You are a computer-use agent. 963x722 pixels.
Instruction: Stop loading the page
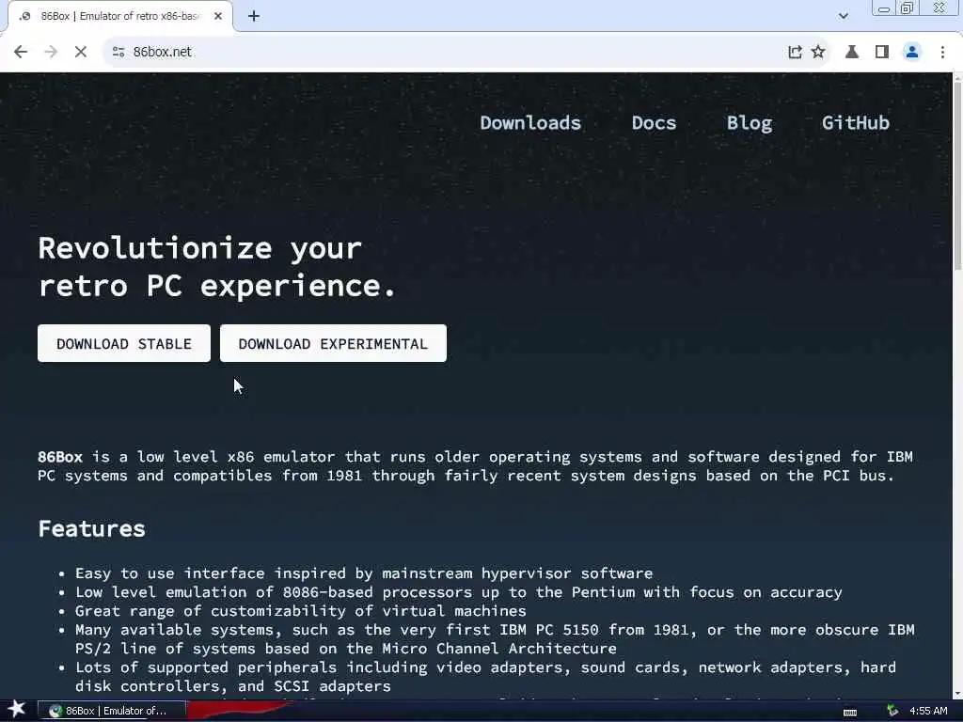[81, 53]
